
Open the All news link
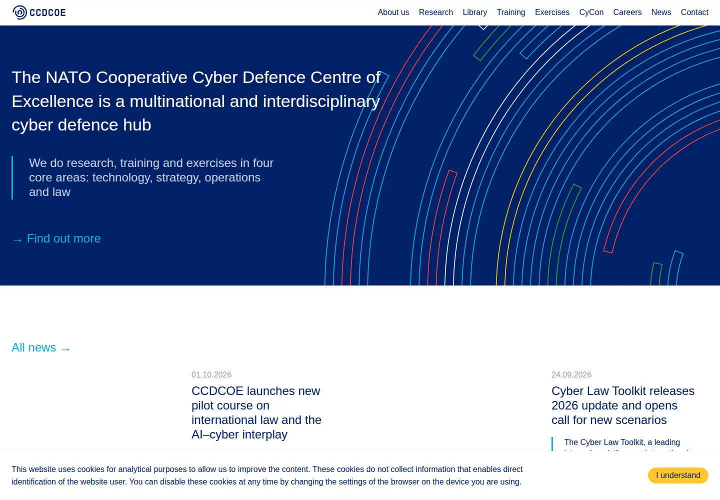[41, 348]
